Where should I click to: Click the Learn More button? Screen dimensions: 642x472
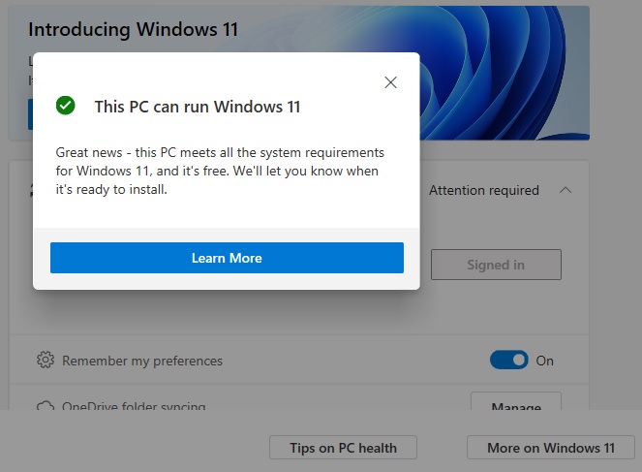click(x=227, y=258)
